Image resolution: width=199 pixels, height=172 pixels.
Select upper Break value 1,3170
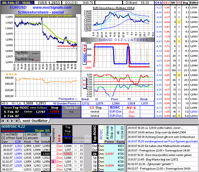[x=144, y=104]
